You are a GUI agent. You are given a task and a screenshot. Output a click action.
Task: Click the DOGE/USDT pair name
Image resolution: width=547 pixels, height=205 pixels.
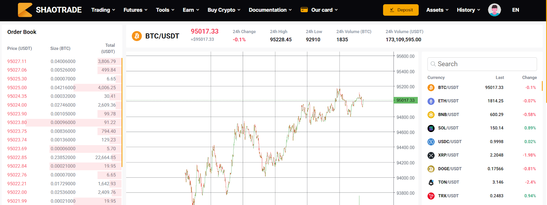[450, 169]
